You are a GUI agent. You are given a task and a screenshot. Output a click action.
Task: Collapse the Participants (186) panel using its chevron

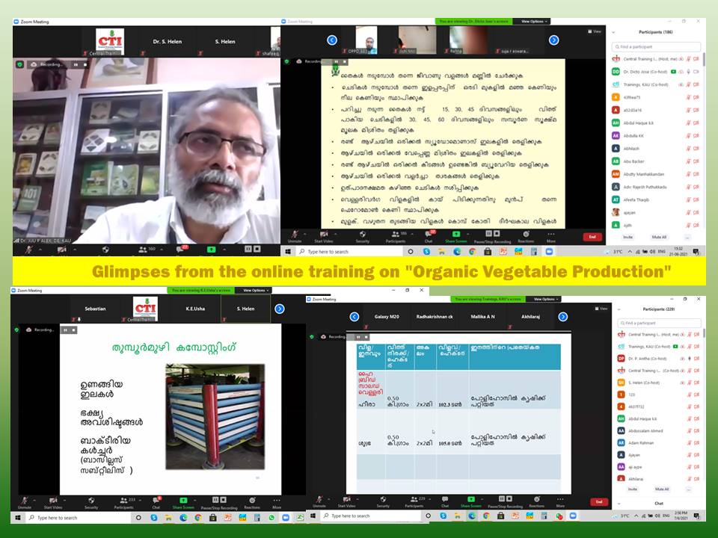coord(613,32)
